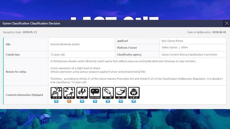Click the 'Comic expression of a slight level' line
This screenshot has width=230, height=129.
[75, 68]
